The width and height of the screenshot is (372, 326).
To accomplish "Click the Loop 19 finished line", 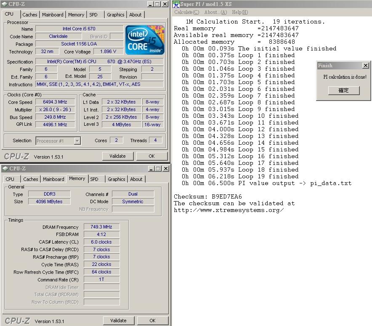I will click(x=240, y=176).
